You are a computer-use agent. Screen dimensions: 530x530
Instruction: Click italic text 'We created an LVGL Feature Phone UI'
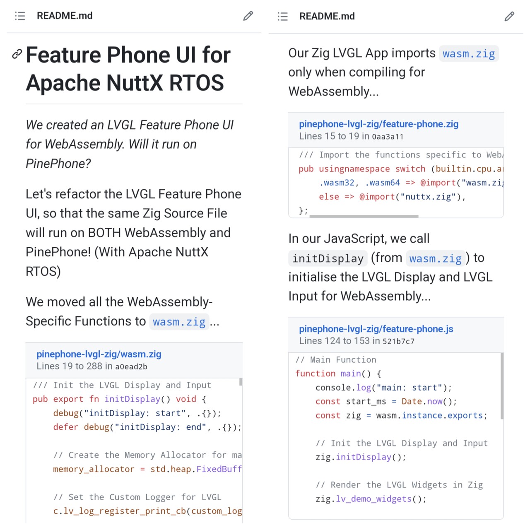coord(130,125)
